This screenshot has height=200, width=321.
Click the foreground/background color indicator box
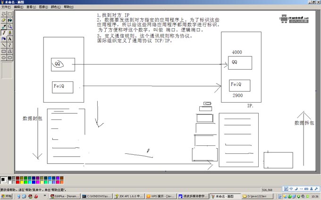(x=4, y=180)
